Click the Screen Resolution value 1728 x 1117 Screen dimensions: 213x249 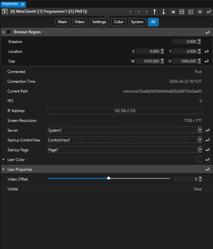tap(193, 121)
